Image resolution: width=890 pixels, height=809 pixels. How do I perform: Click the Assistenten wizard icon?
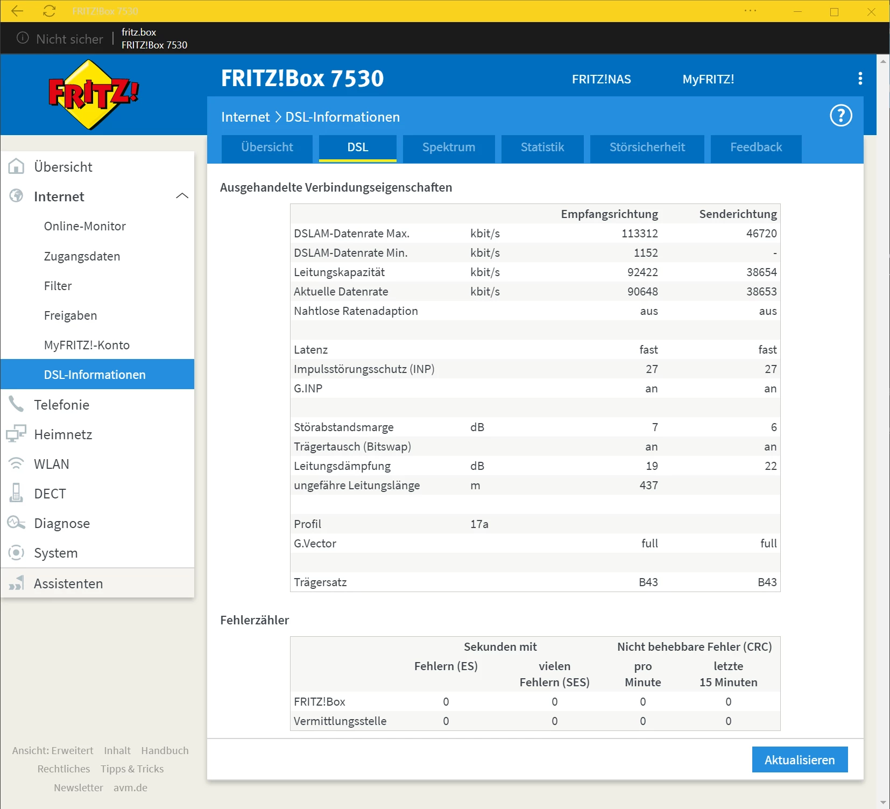pos(16,583)
